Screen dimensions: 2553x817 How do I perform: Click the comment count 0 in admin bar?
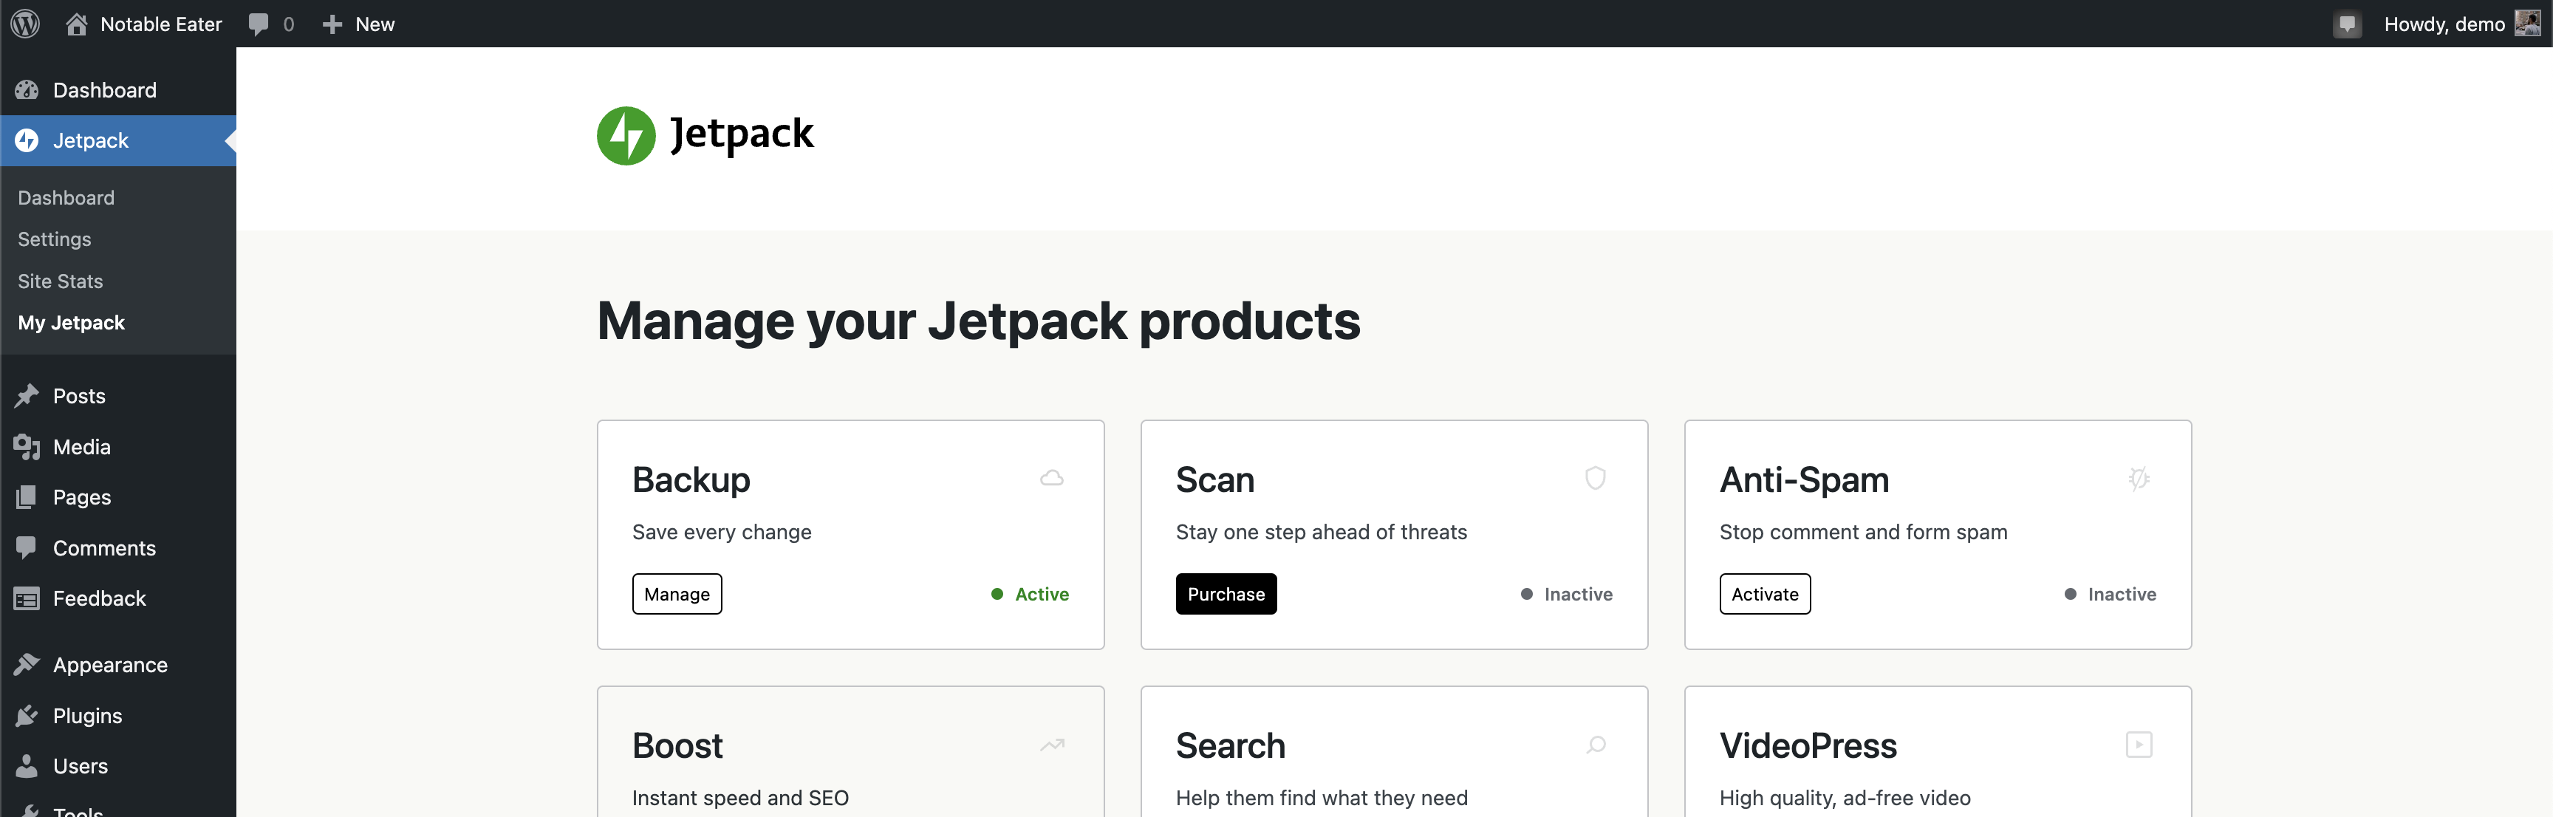pos(288,24)
